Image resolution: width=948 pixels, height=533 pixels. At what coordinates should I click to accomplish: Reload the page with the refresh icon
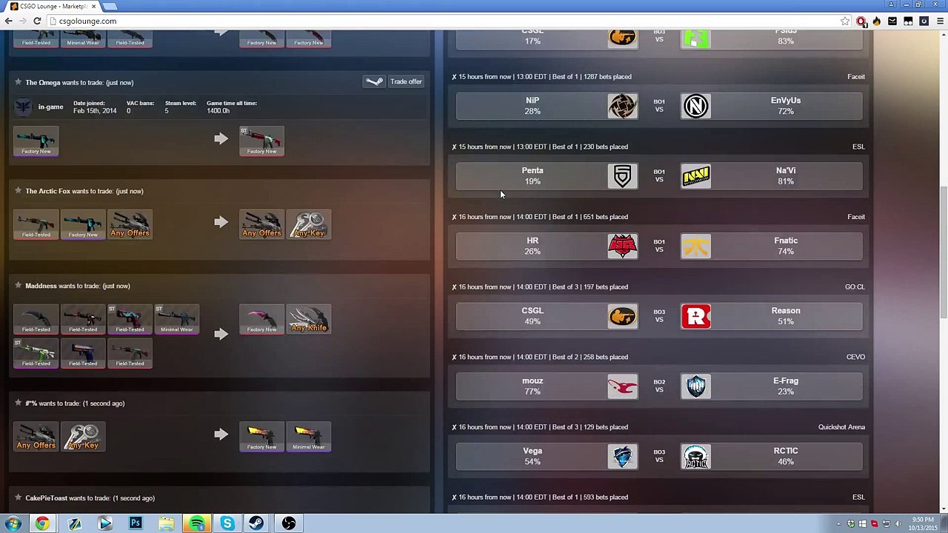click(x=36, y=21)
